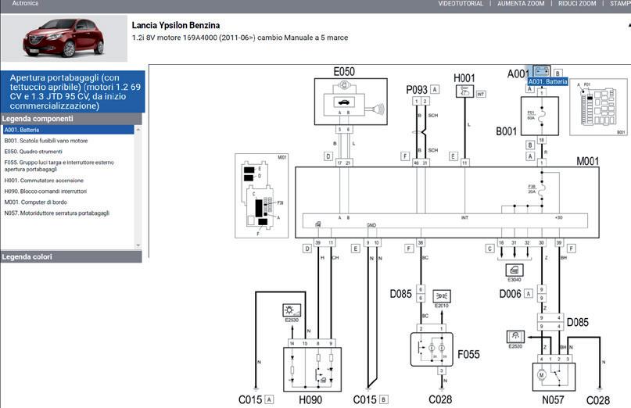Click the Lancia Ypsilon Benzina heading
631x408 pixels.
click(x=176, y=25)
